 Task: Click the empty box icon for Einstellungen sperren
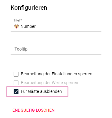click(x=16, y=74)
